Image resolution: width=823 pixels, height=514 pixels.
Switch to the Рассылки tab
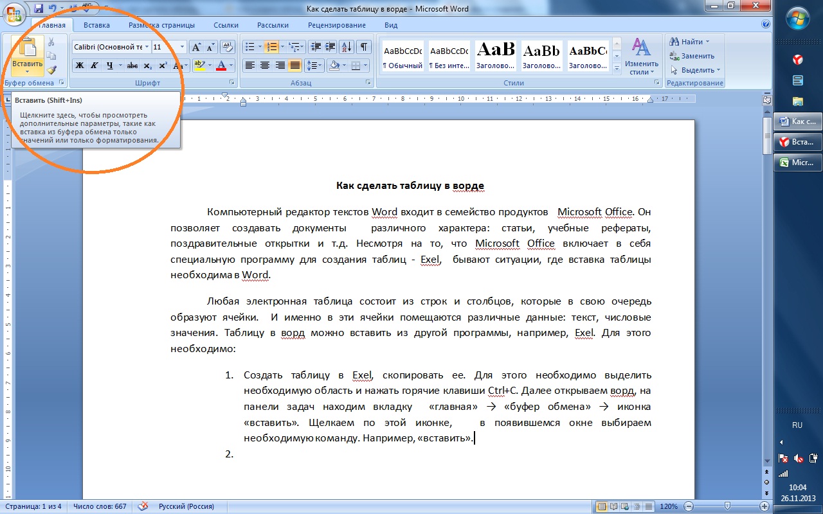tap(273, 25)
